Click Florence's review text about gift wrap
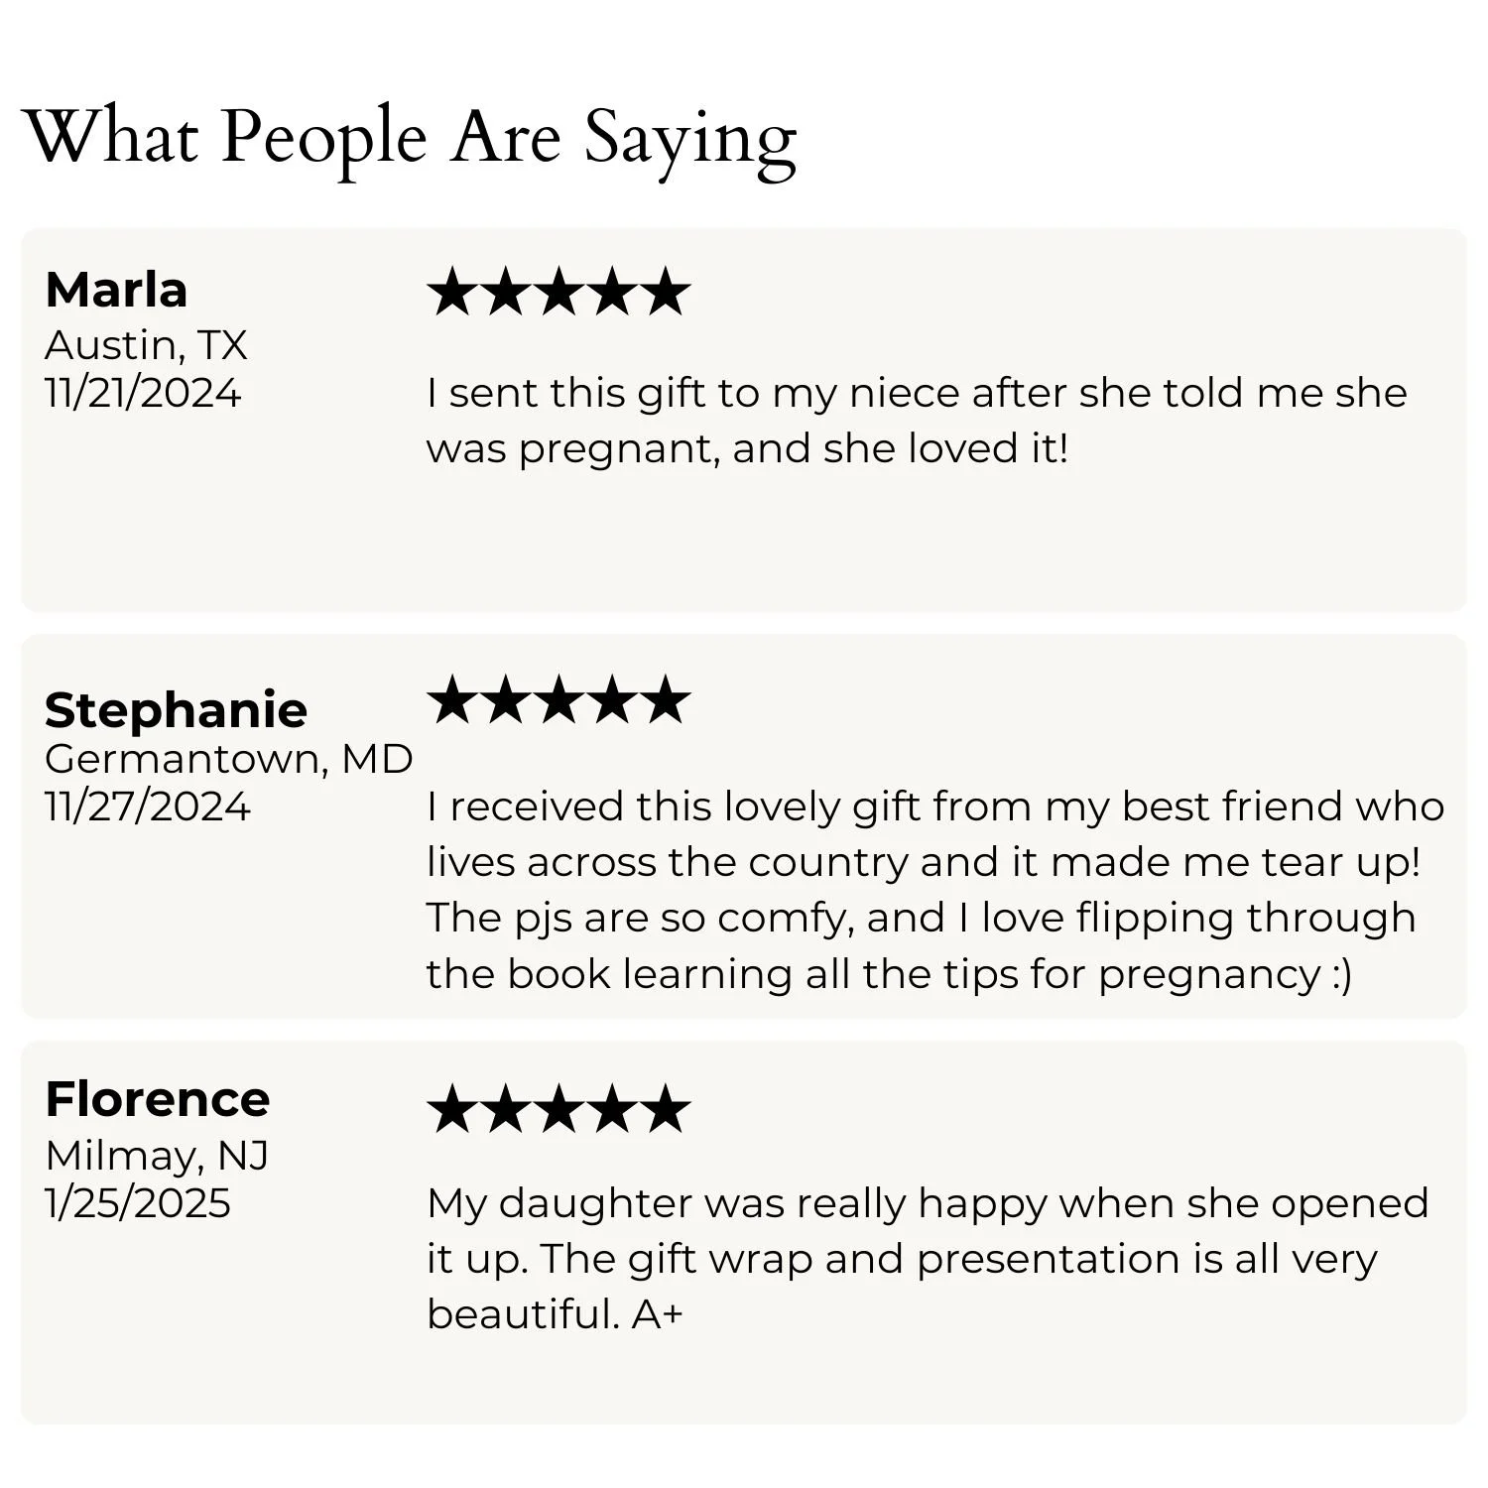Screen dimensions: 1488x1488 coord(928,1258)
